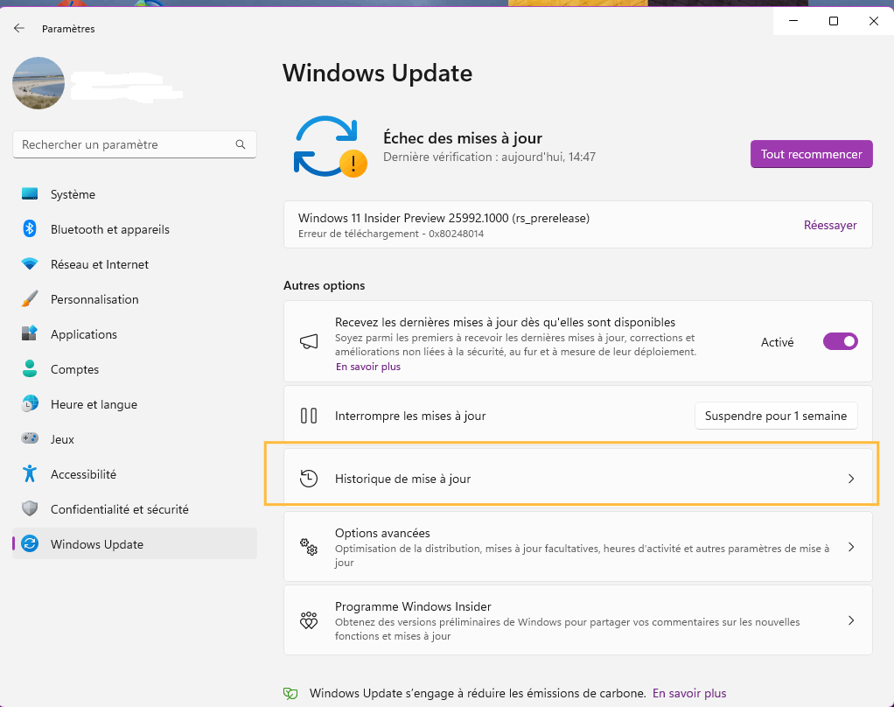This screenshot has width=894, height=707.
Task: Select Personnalisation in the sidebar
Action: (135, 299)
